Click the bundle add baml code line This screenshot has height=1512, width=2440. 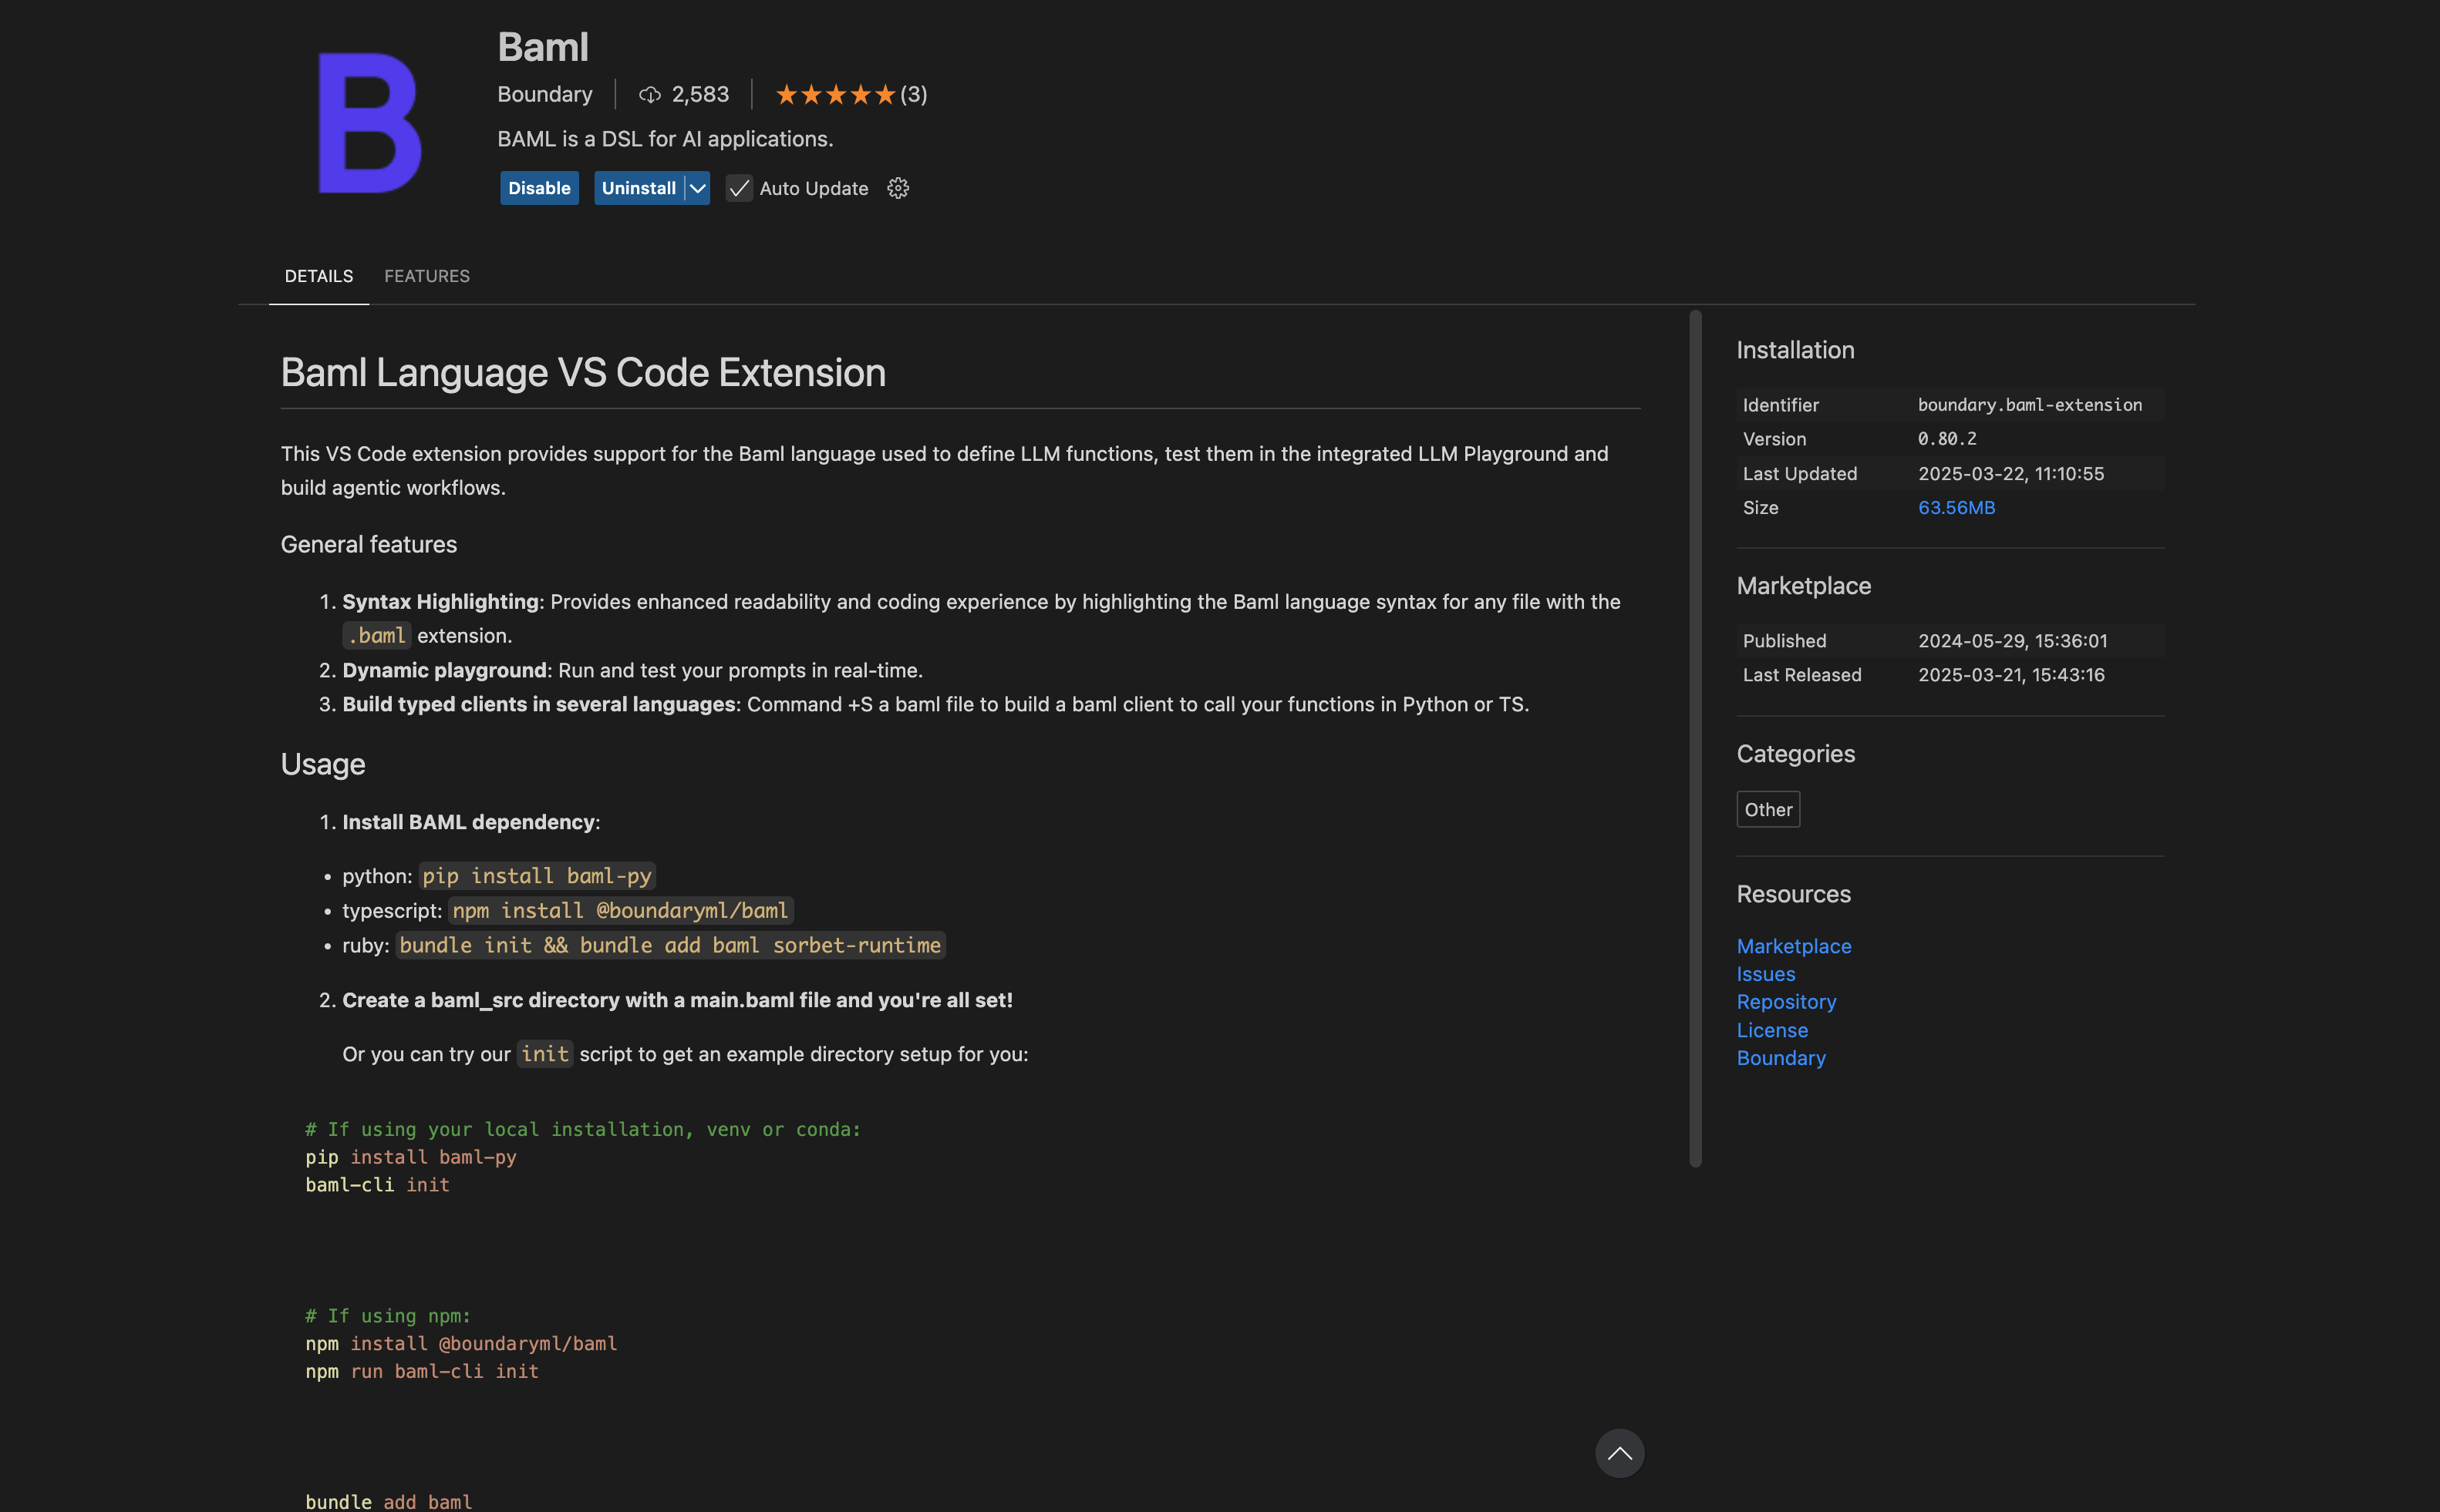[388, 1502]
